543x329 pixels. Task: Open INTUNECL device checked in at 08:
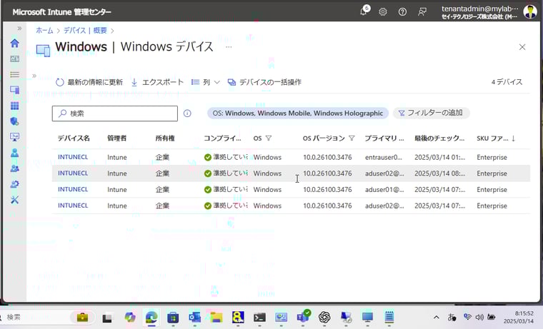pos(73,173)
